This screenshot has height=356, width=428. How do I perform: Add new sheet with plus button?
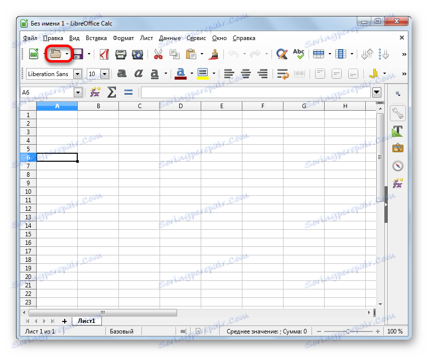(64, 321)
